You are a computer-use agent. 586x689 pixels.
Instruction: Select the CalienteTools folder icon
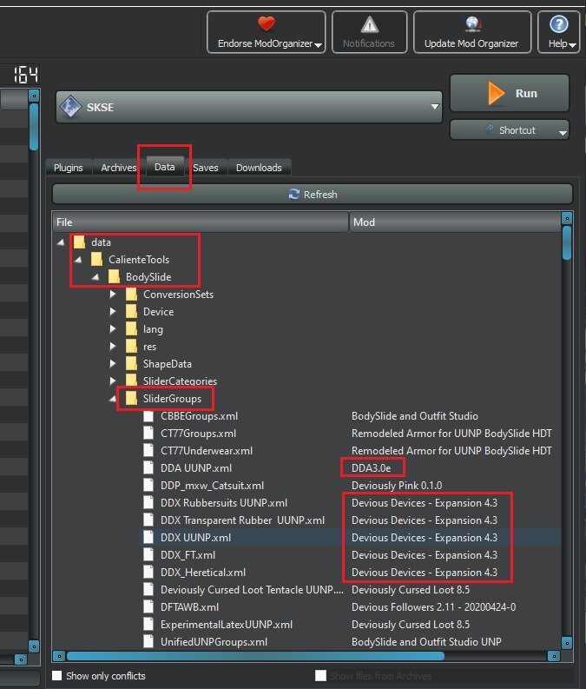(x=96, y=259)
